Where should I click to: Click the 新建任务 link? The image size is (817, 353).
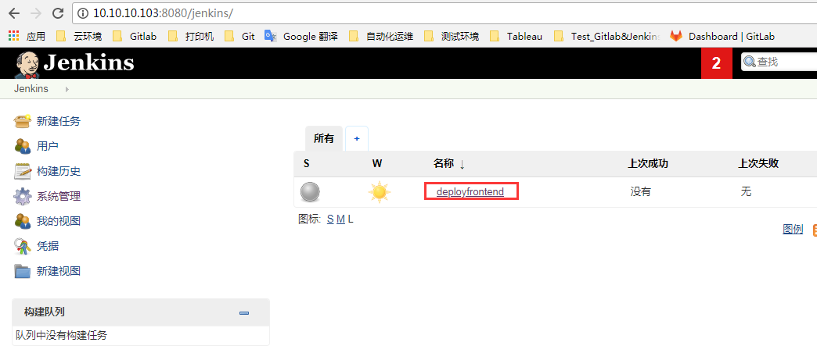click(x=59, y=121)
